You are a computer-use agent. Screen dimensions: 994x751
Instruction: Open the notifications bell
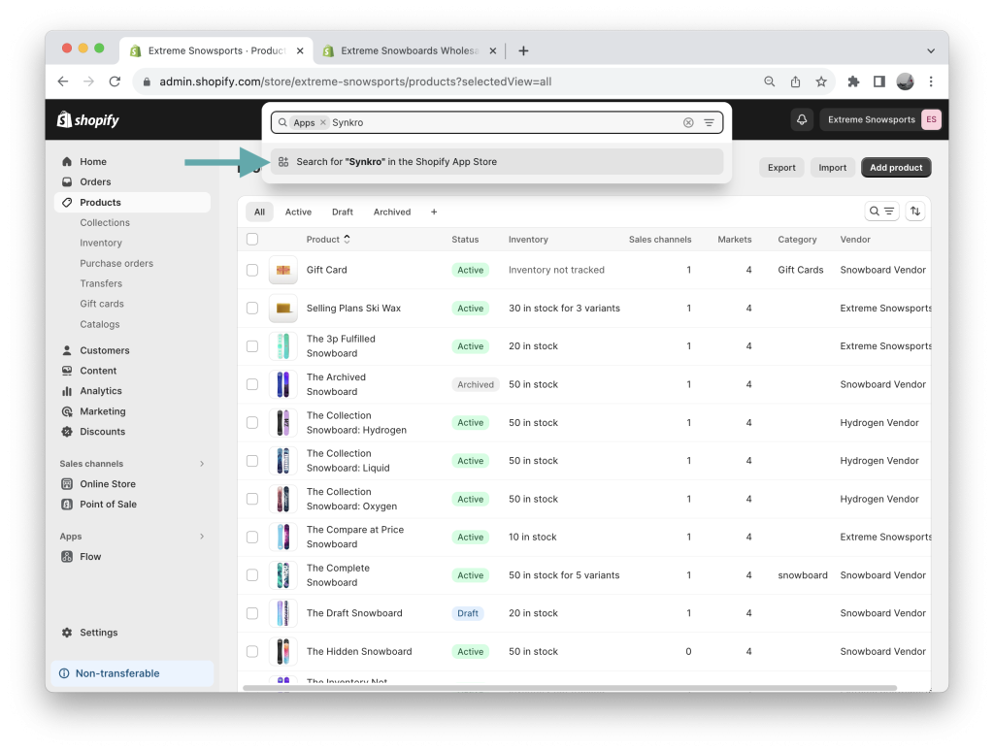pos(801,119)
